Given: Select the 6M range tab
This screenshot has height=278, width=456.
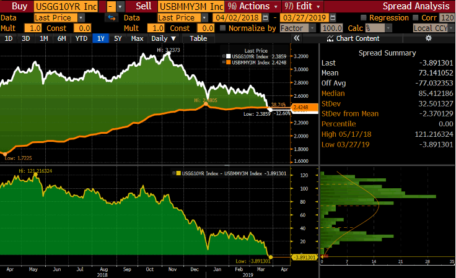Looking at the screenshot, I should (62, 38).
